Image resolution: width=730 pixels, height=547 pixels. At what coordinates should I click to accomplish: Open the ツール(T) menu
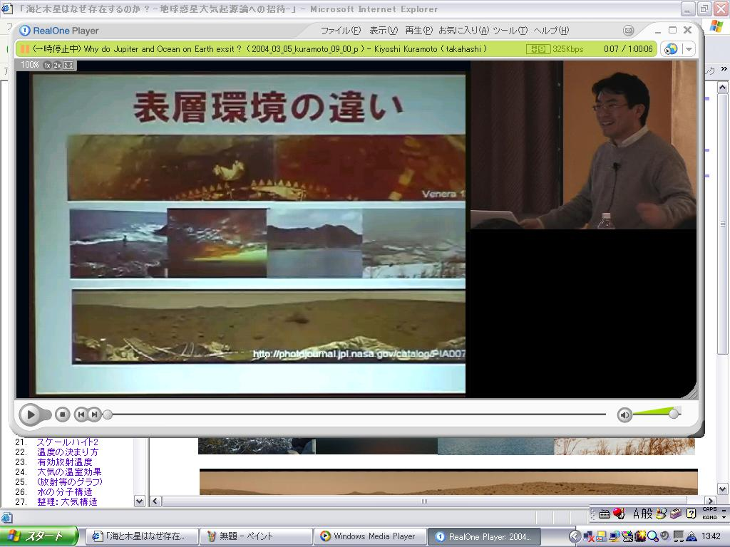pos(510,31)
